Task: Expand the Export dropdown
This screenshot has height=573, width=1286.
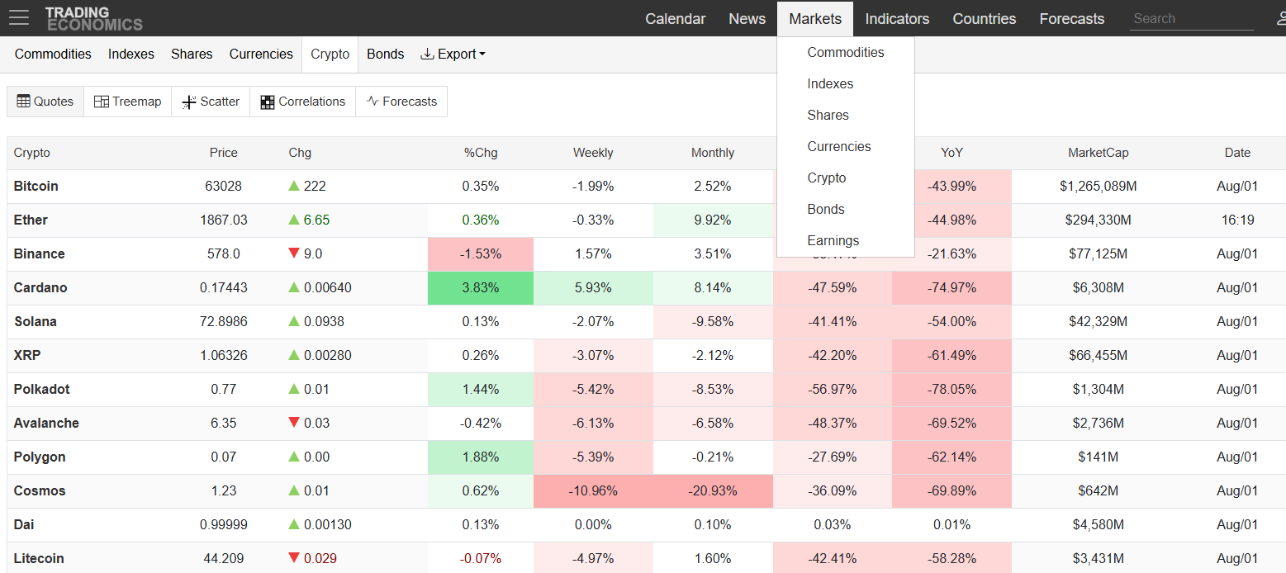Action: pos(453,54)
